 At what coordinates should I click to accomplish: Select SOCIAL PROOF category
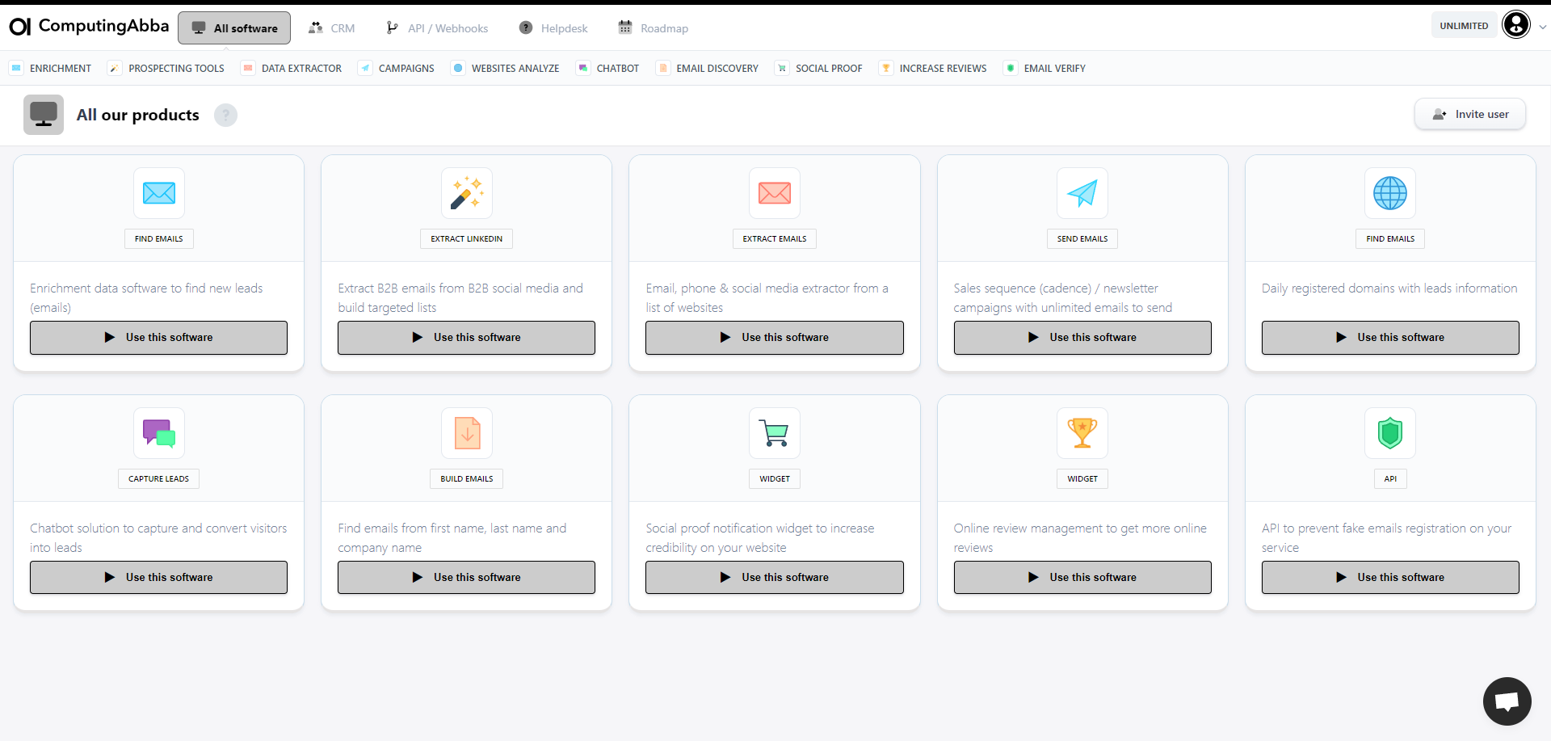click(819, 69)
